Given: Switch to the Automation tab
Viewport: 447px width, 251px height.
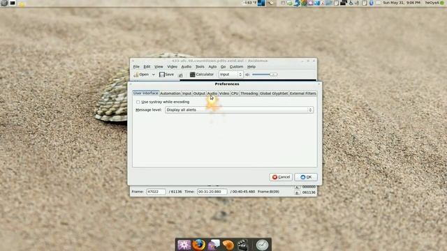Looking at the screenshot, I should [x=170, y=93].
